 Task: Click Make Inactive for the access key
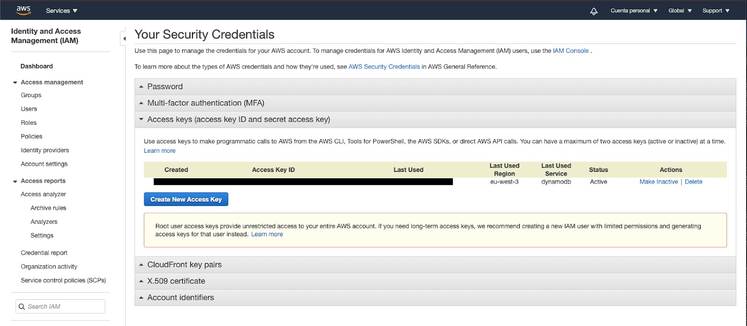(x=659, y=182)
